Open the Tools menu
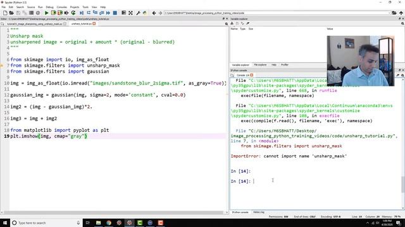Viewport: 405px width, 227px height. pyautogui.click(x=85, y=7)
